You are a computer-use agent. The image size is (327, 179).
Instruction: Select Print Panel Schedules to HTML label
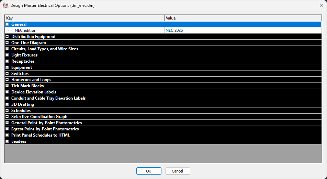41,135
